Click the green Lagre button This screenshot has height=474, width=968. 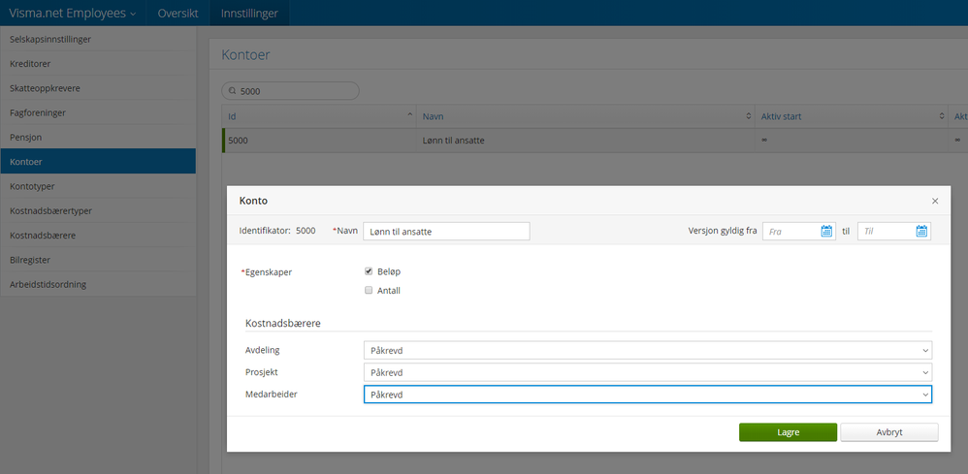coord(788,432)
